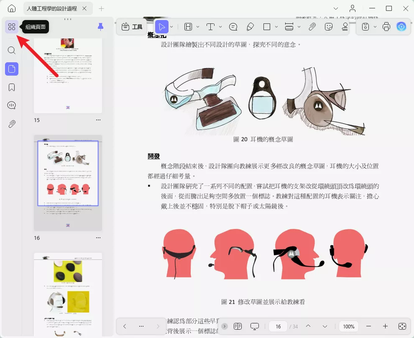Open the 工具 tools button
The width and height of the screenshot is (414, 338).
coord(132,27)
